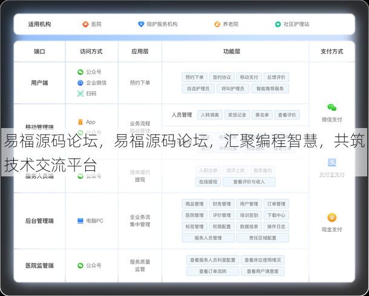369x296 pixels.
Task: Click the 查看评价 tag beside 黑名单
Action: 287,115
